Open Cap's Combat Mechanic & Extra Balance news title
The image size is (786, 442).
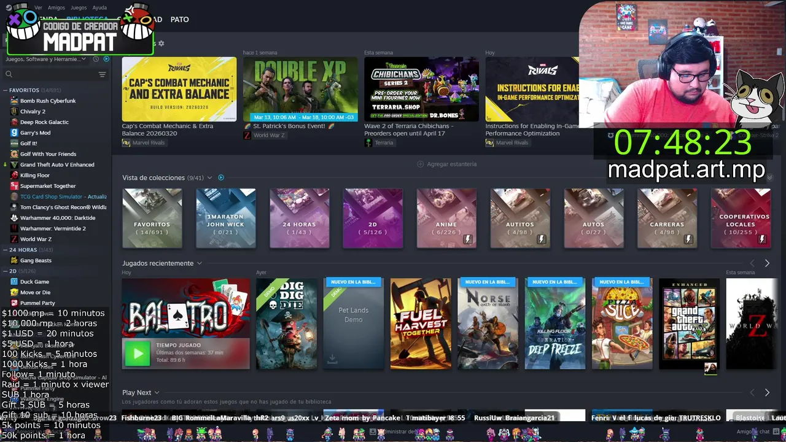click(x=168, y=130)
